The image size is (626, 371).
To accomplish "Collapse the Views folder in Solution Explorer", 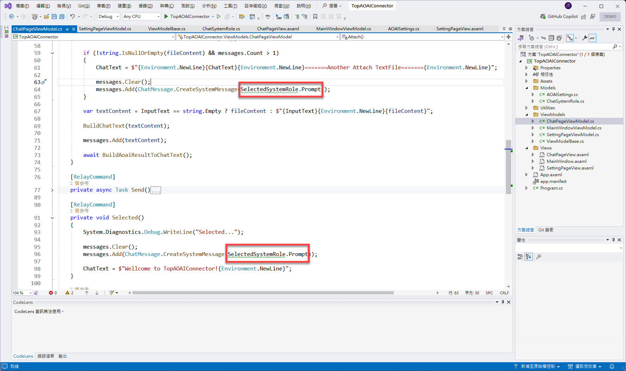I will coord(527,148).
